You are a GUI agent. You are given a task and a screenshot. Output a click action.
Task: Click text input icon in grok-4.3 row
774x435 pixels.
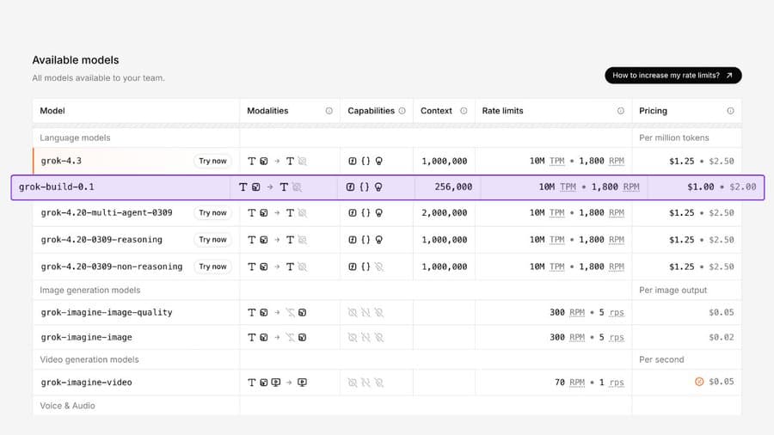[x=252, y=162]
